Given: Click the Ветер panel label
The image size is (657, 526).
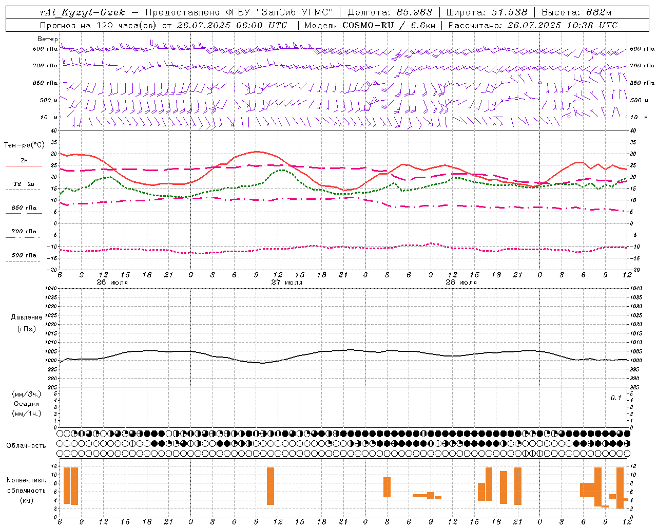Looking at the screenshot, I should 47,39.
